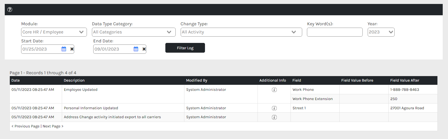Show additional info for Personal Information Updated

[x=274, y=108]
